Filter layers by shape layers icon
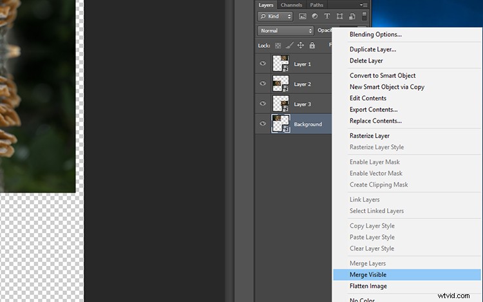The image size is (483, 302). coord(339,16)
